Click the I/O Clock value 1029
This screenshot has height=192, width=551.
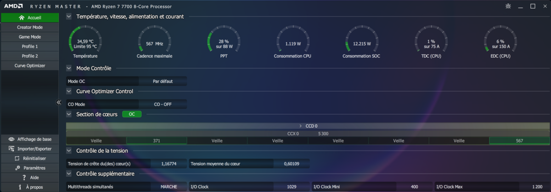point(291,187)
